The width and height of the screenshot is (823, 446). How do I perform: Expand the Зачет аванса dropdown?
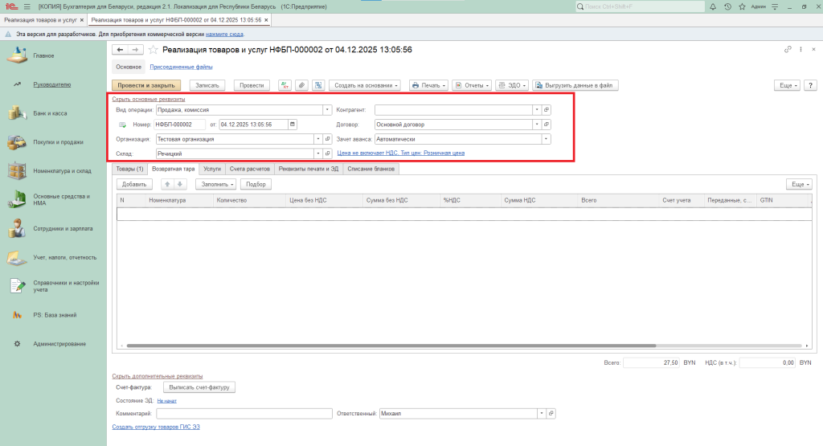547,138
